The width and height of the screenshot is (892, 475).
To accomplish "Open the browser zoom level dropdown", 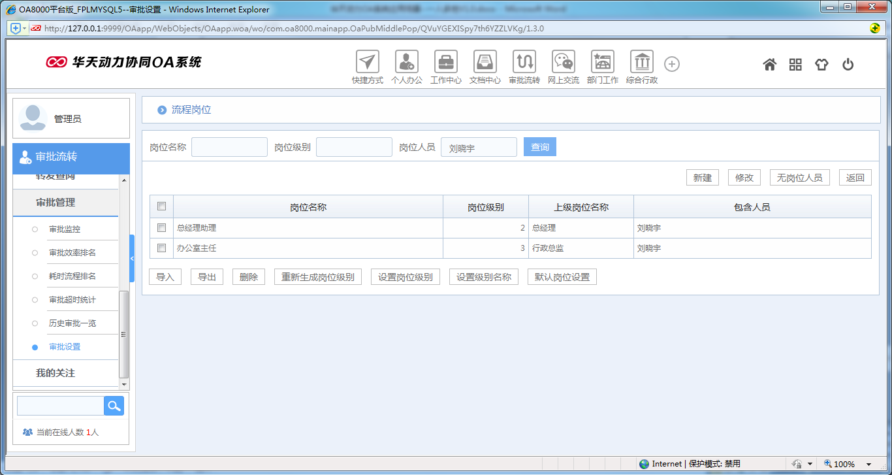I will [868, 464].
